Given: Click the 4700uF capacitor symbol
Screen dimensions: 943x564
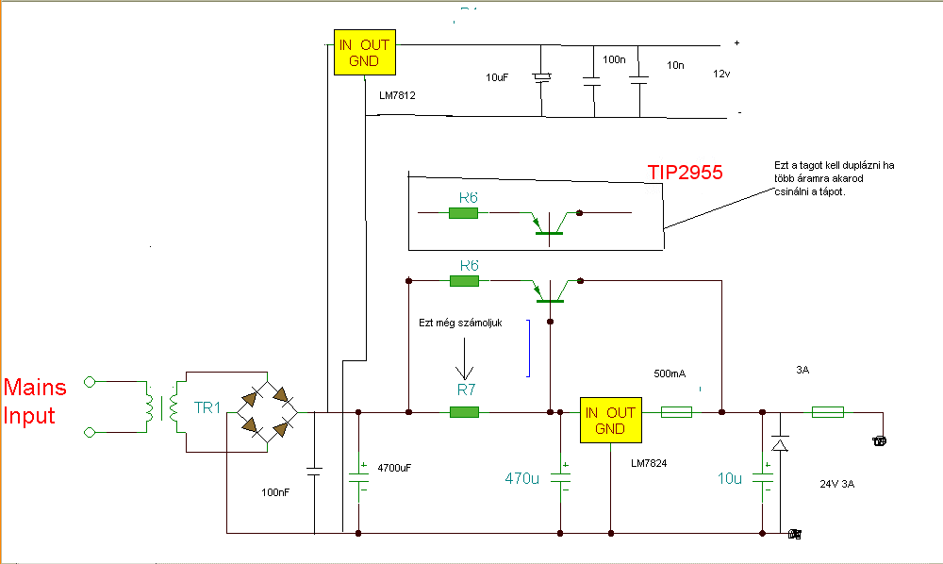Looking at the screenshot, I should click(359, 481).
